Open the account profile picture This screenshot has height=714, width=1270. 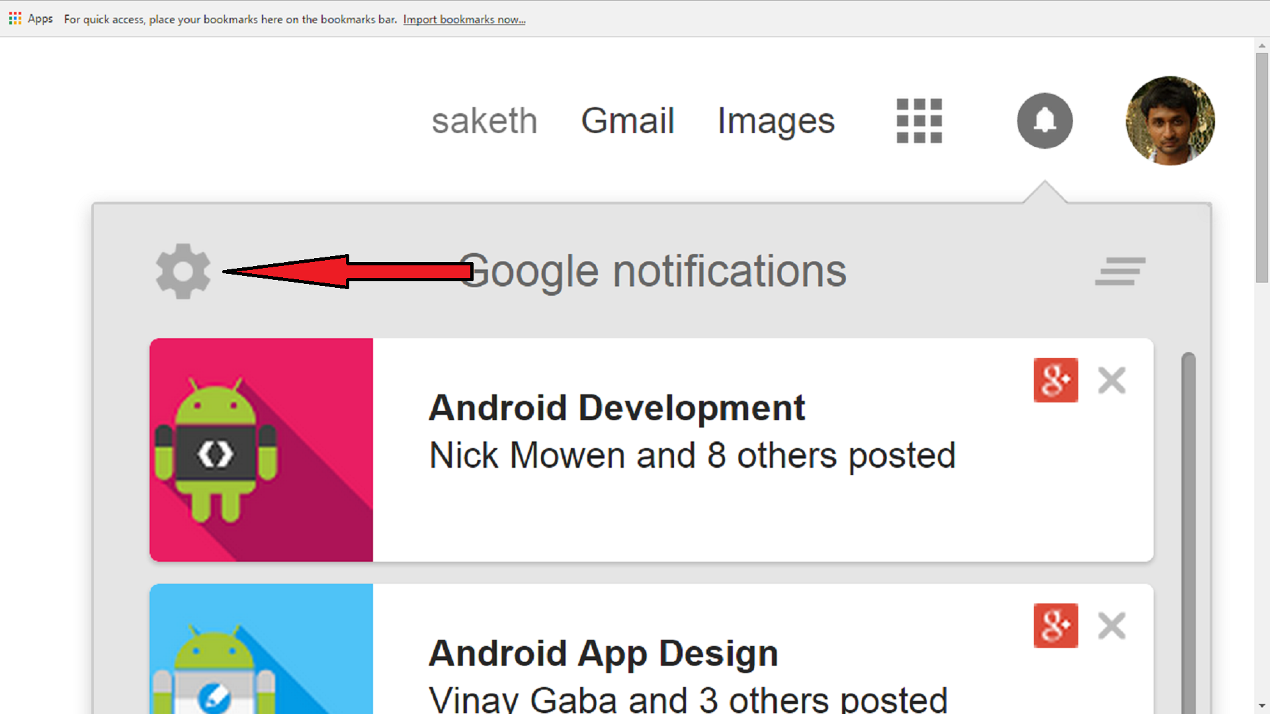point(1170,120)
